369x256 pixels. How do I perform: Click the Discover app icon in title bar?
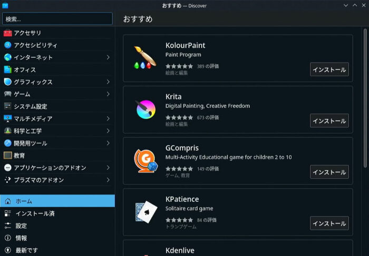coord(5,5)
